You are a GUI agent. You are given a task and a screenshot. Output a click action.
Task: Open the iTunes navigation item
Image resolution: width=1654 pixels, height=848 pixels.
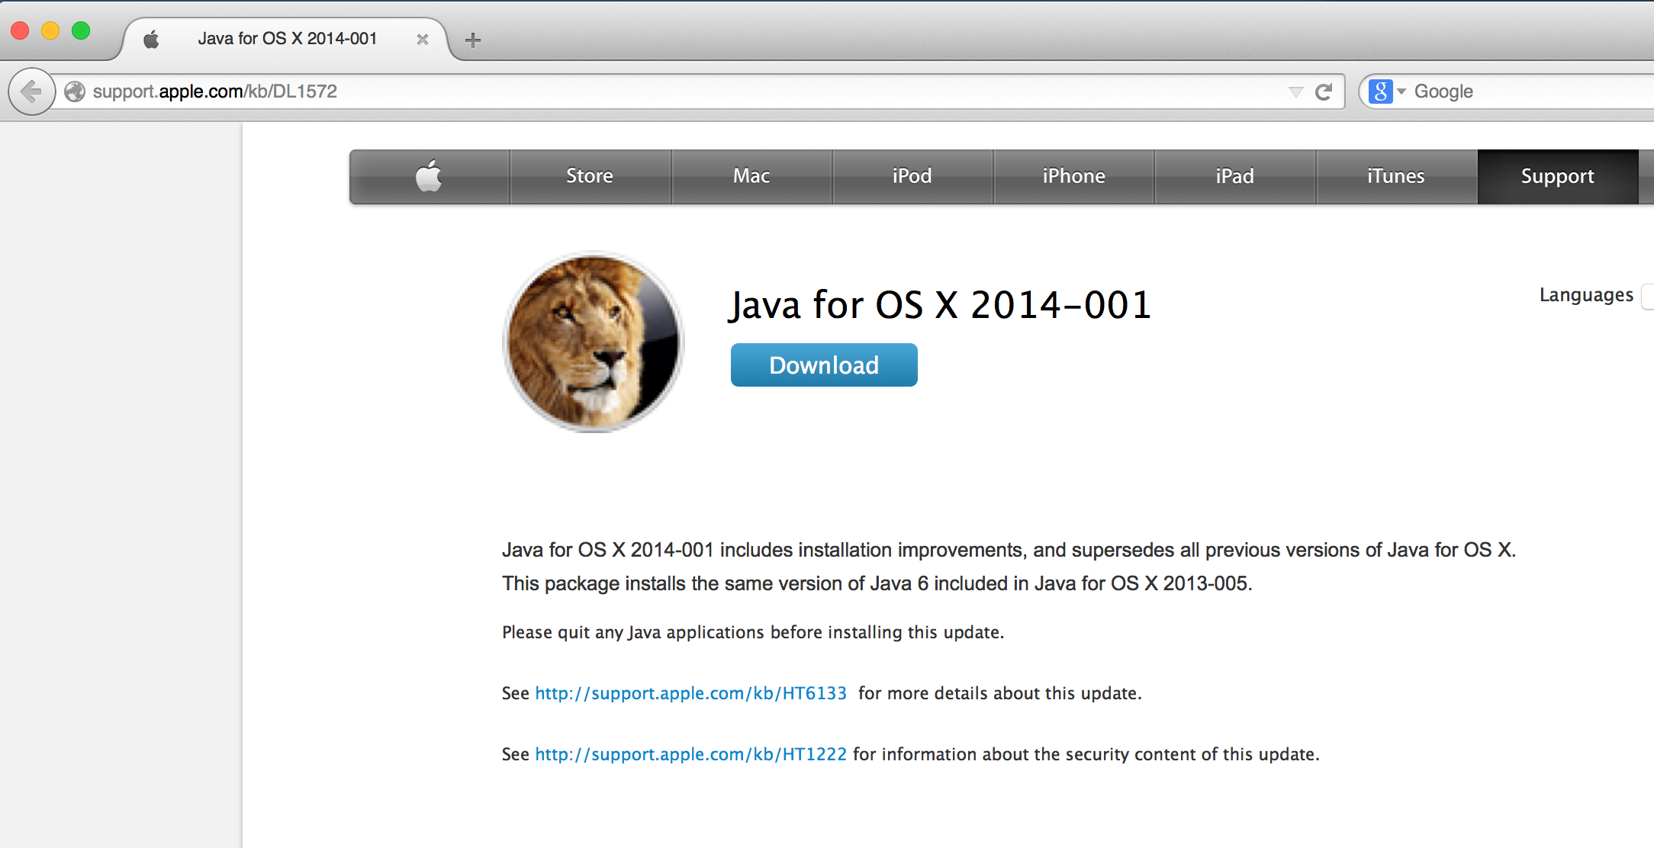[1396, 176]
